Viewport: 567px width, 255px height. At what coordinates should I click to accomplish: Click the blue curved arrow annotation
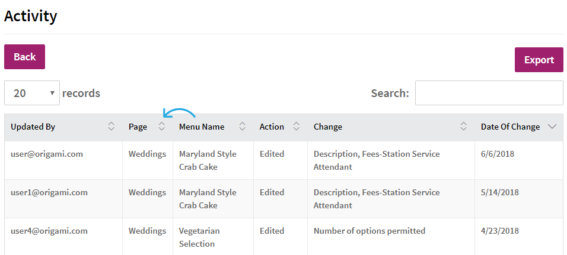coord(179,113)
